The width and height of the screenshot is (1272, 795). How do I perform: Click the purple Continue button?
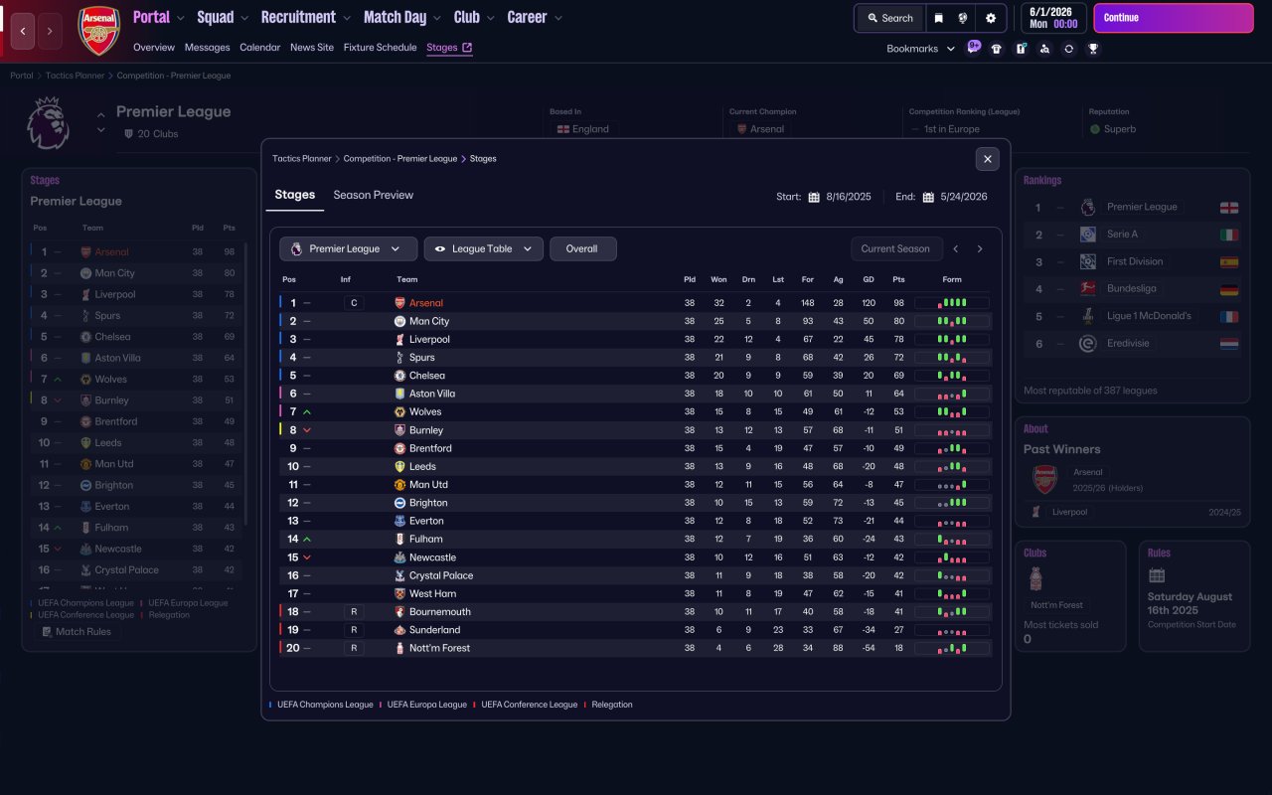[x=1174, y=18]
